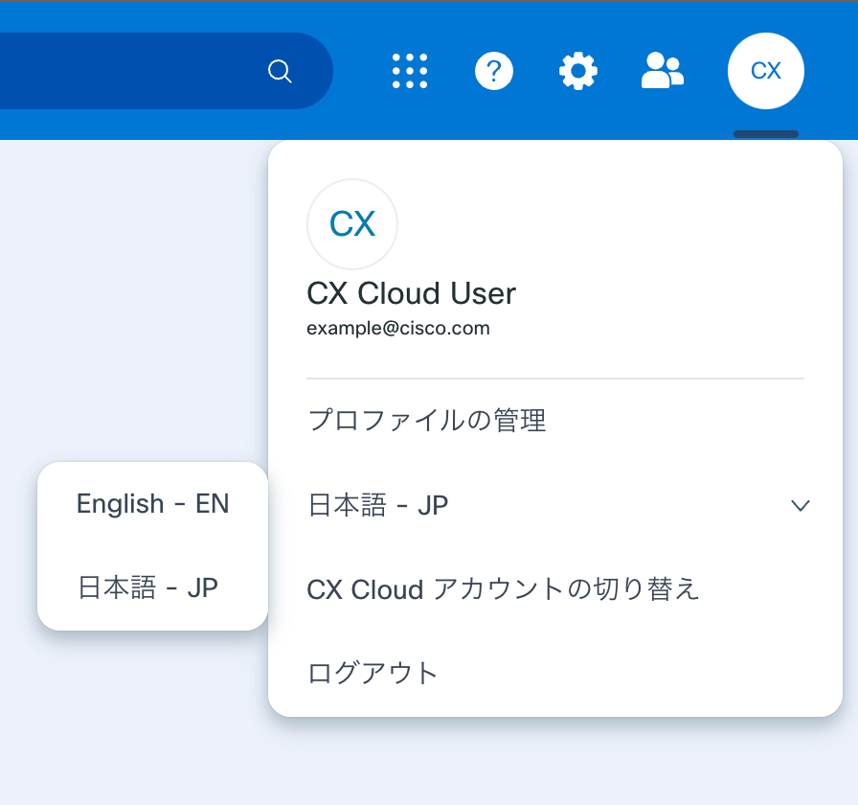Viewport: 858px width, 805px height.
Task: Click the help question mark icon
Action: 494,70
